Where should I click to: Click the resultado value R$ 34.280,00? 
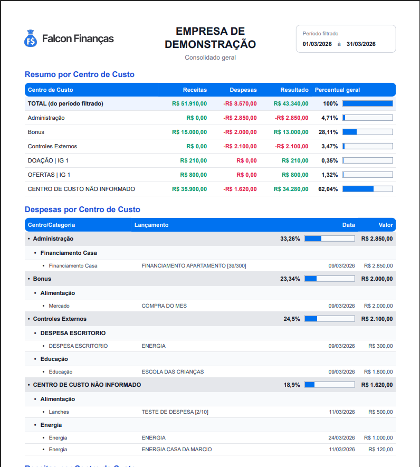pyautogui.click(x=291, y=189)
